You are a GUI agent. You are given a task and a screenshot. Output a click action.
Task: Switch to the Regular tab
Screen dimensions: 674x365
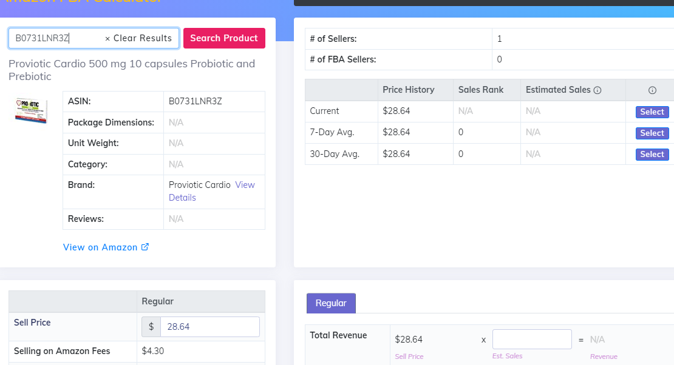[x=331, y=303]
